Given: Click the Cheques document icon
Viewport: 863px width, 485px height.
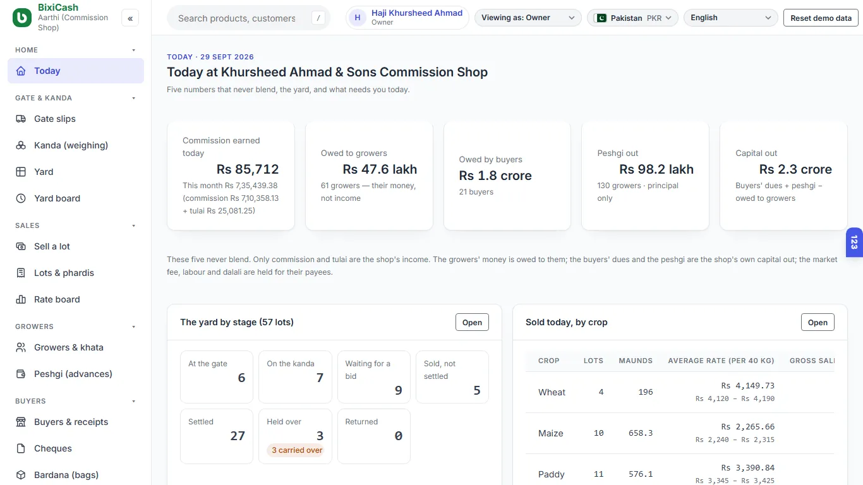Looking at the screenshot, I should (x=21, y=448).
